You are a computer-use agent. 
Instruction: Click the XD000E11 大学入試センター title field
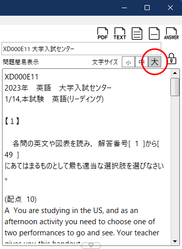[x=81, y=49]
